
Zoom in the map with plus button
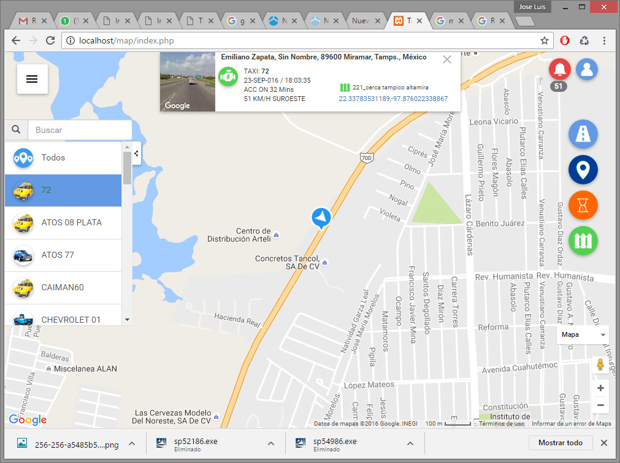pyautogui.click(x=600, y=388)
